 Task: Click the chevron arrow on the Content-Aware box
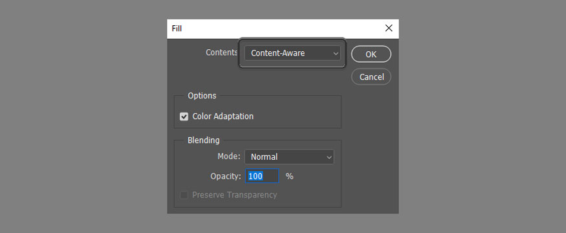tap(335, 54)
